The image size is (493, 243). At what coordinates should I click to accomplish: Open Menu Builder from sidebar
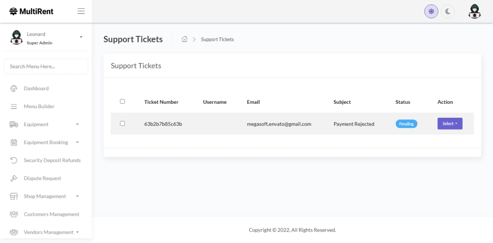[39, 107]
